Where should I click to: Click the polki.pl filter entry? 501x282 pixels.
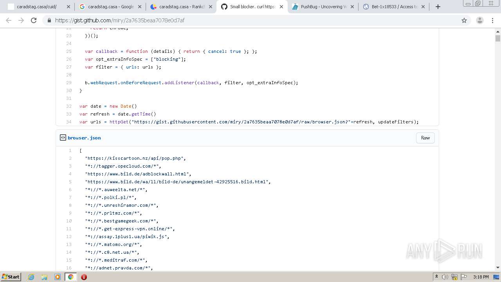click(x=110, y=197)
